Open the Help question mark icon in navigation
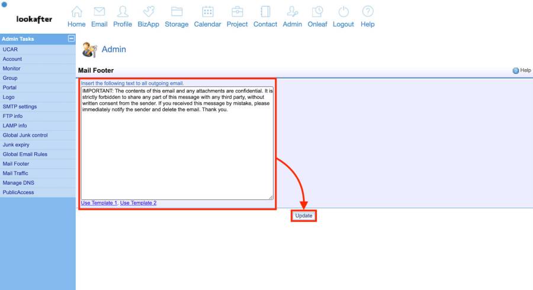Viewport: 533px width, 290px height. point(368,12)
